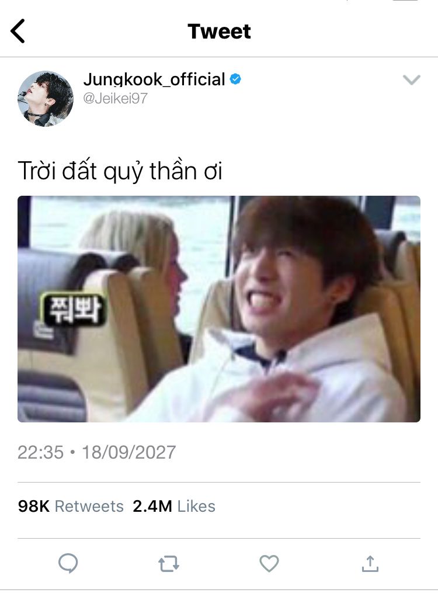Screen dimensions: 438x600
Task: Click the Likes label
Action: click(196, 507)
